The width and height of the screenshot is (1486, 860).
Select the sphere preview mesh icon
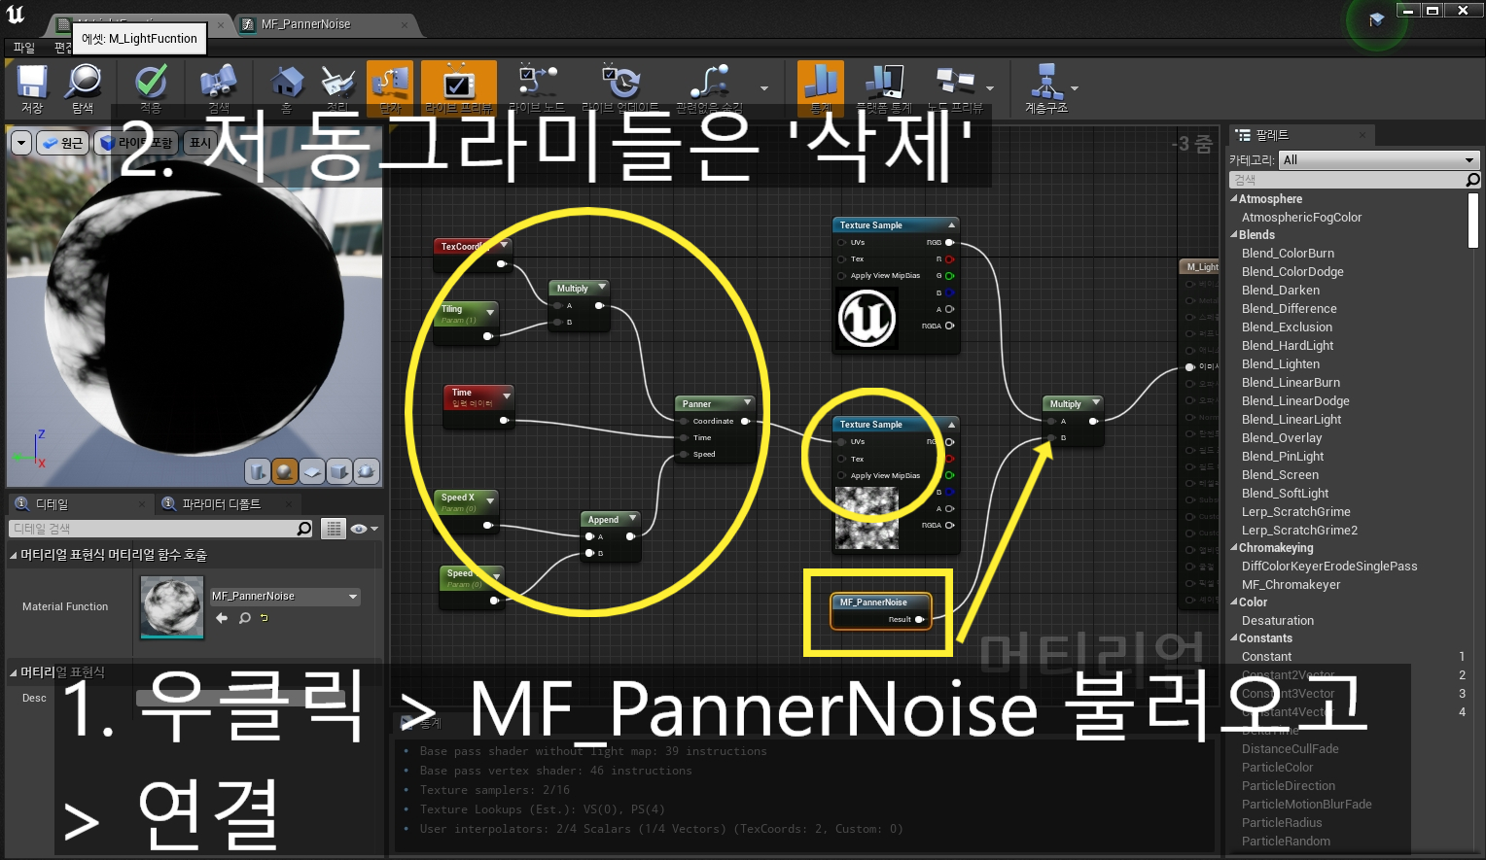click(x=284, y=471)
